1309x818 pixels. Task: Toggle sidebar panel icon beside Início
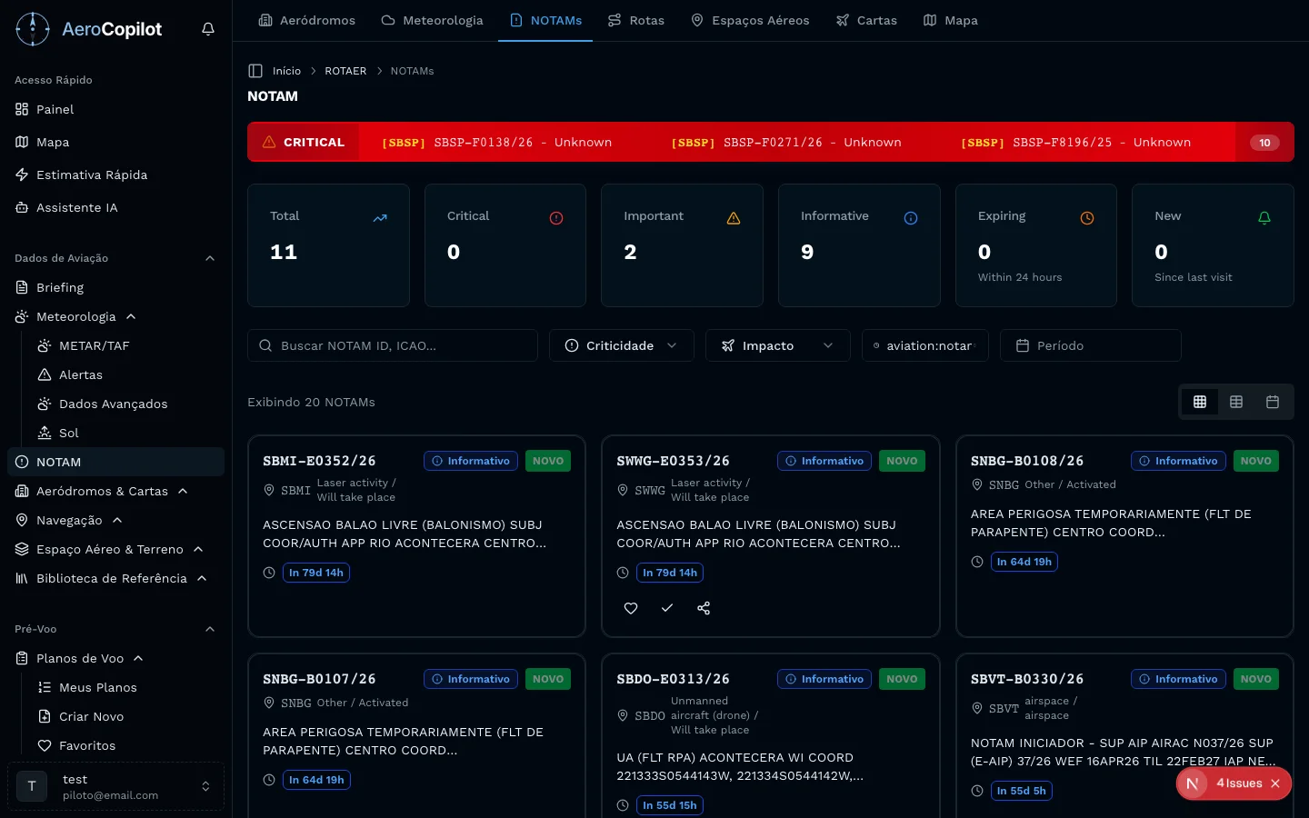[x=255, y=71]
